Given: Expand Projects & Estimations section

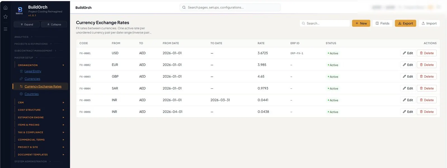Looking at the screenshot, I should pos(33,44).
